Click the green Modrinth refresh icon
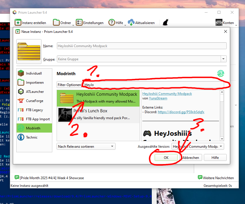 pos(220,73)
